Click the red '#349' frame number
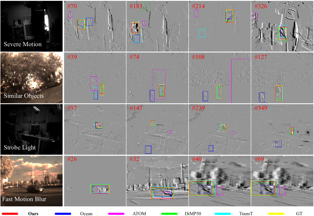This screenshot has width=314, height=216. point(261,108)
